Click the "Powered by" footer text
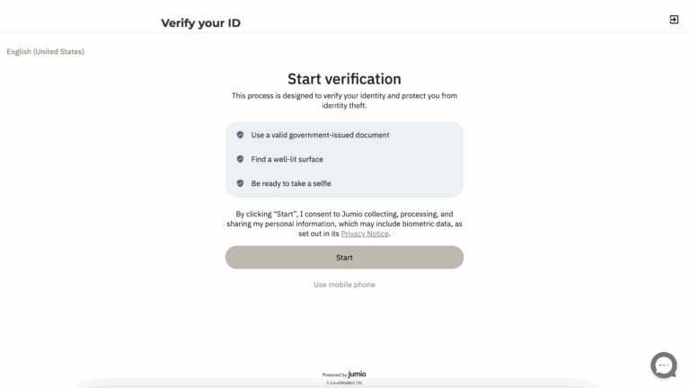Screen dimensions: 690x388 pos(334,375)
